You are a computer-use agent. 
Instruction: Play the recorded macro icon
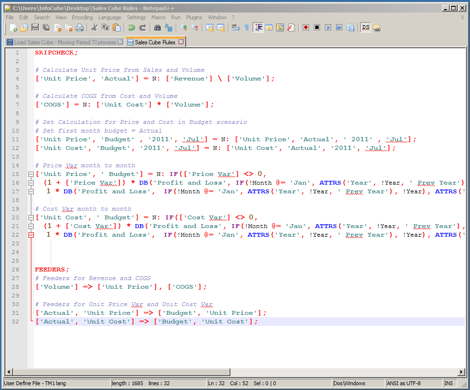coord(328,28)
